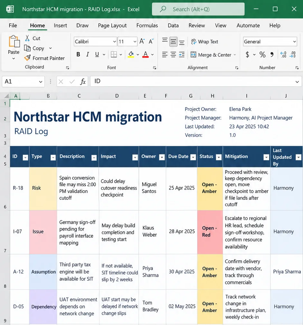Increase font size with the larger A icon

coord(142,41)
